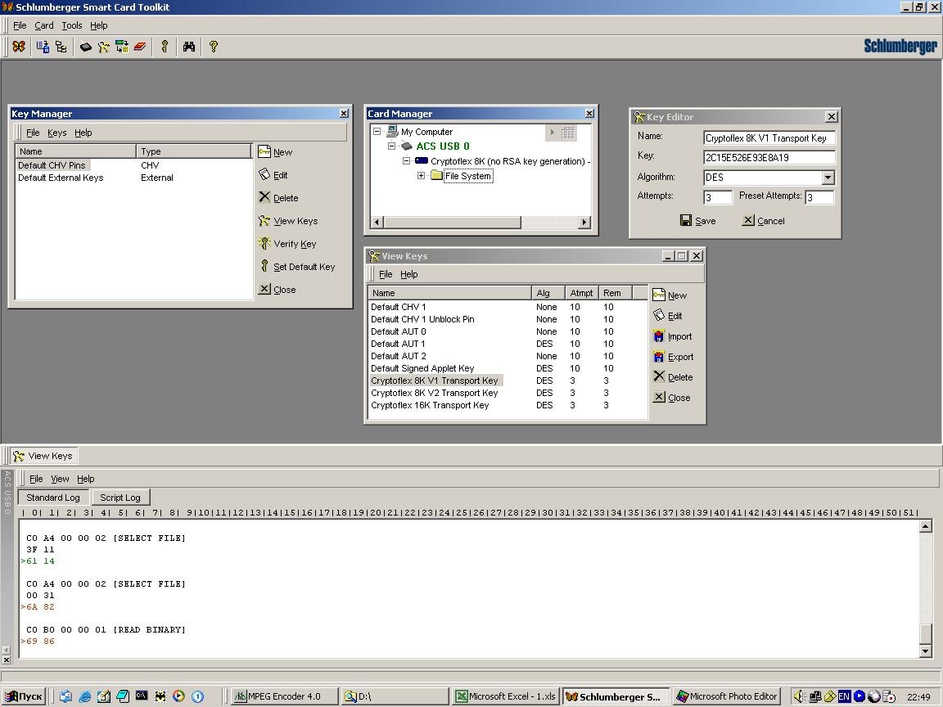Click the butterfly icon in main toolbar

20,47
